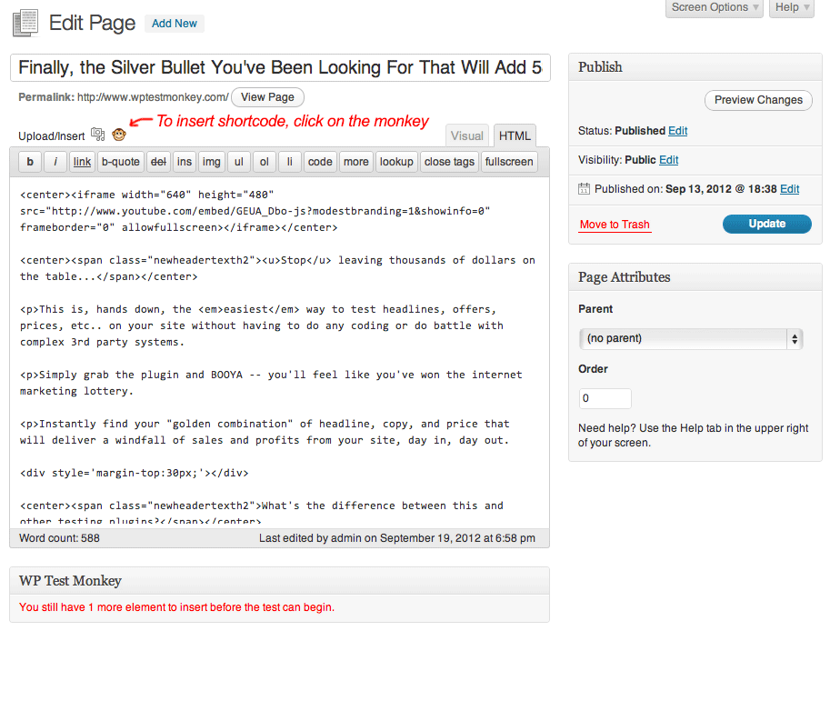
Task: Click the calendar icon beside Published on
Action: tap(584, 188)
